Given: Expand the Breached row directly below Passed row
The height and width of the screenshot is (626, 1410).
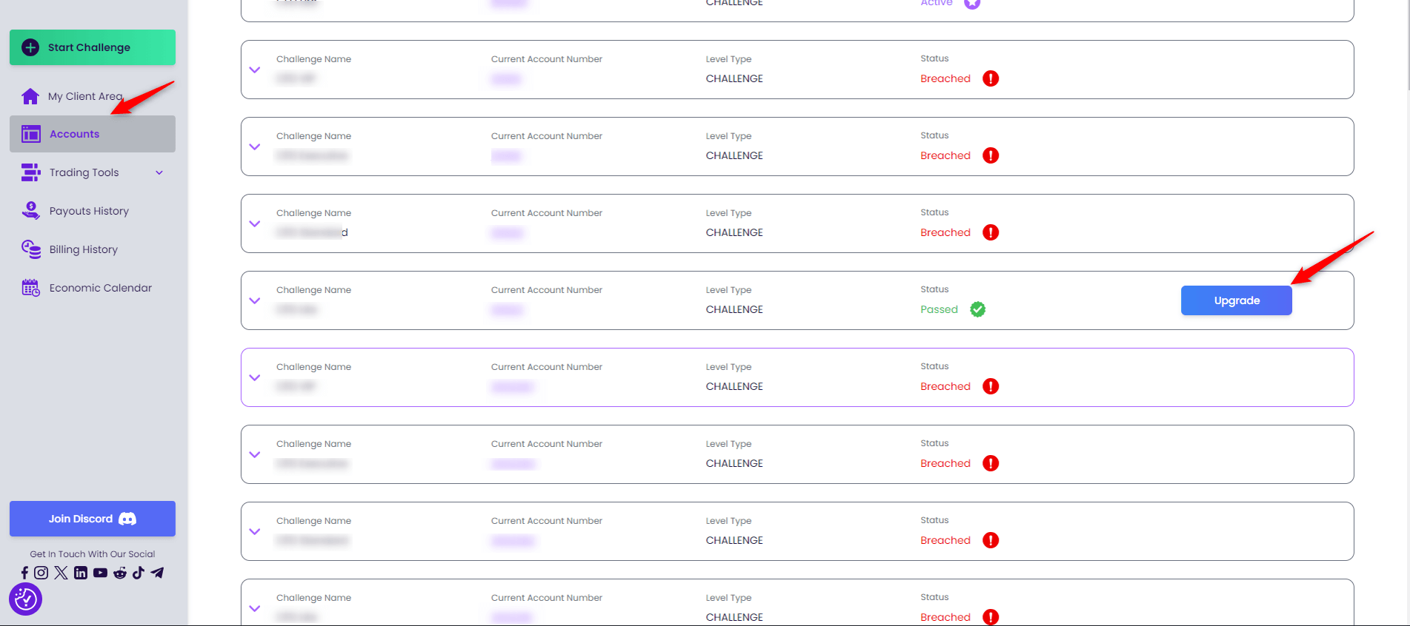Looking at the screenshot, I should point(255,377).
